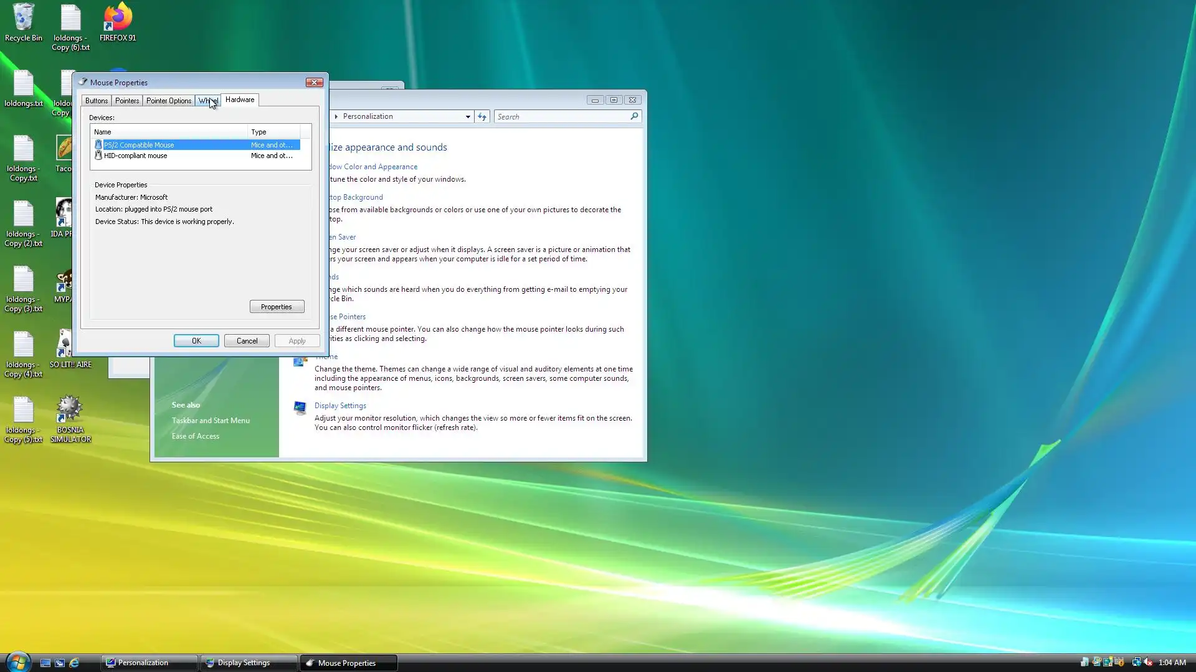Click the refresh button beside the address bar
Viewport: 1196px width, 672px height.
tap(482, 116)
